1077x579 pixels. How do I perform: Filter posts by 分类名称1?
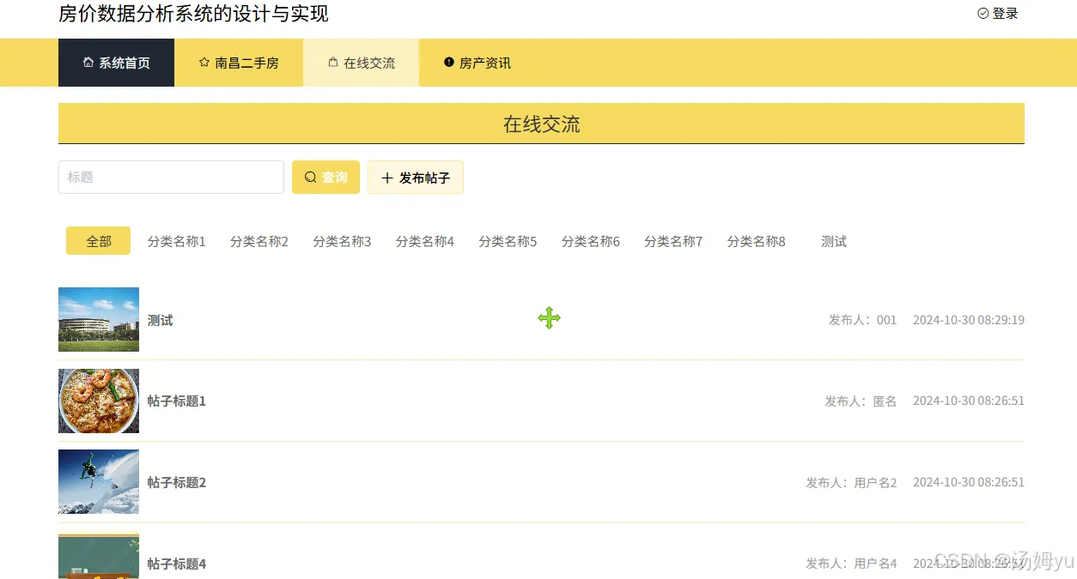tap(177, 242)
